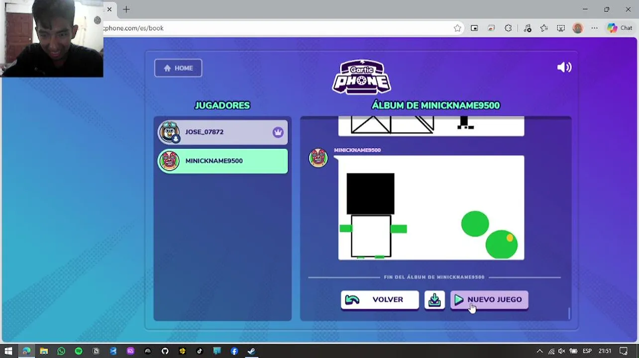Screen dimensions: 639x358
Task: Switch the ESP input language
Action: coord(587,351)
